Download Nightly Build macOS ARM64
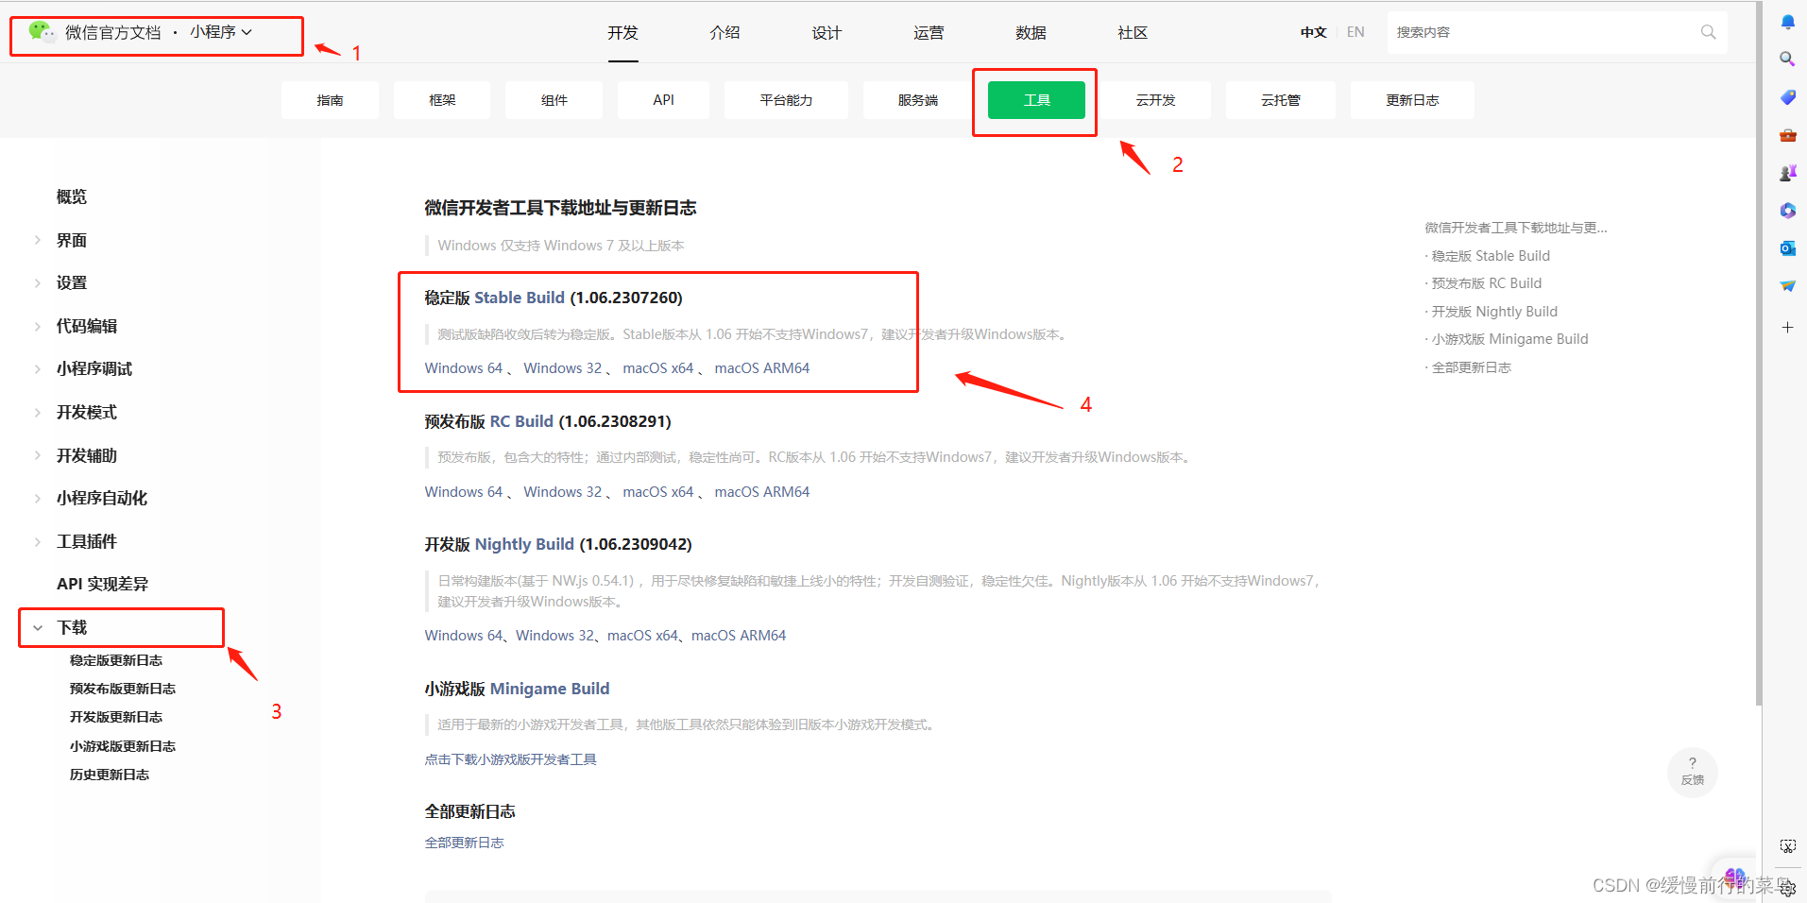Screen dimensions: 1807x903 739,636
